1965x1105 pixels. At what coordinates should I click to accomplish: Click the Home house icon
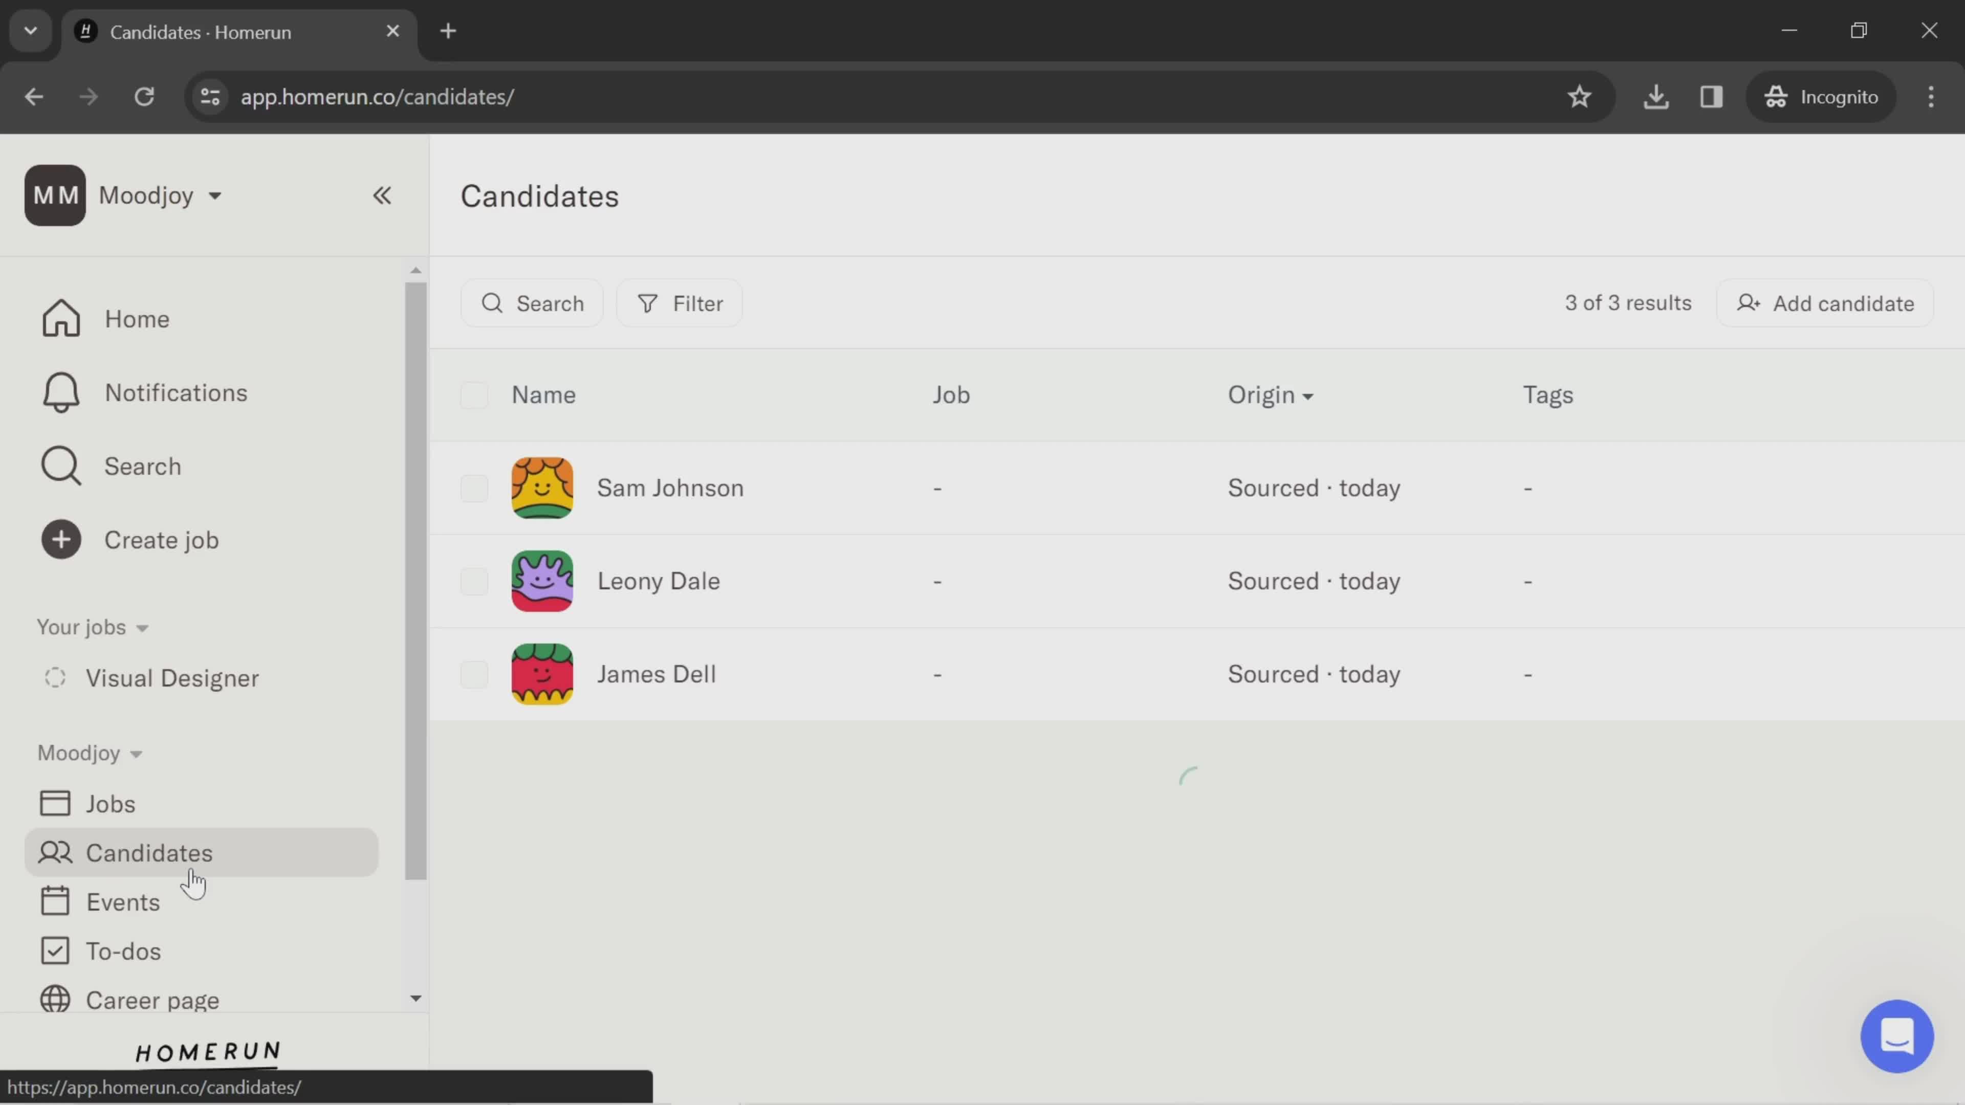[61, 319]
